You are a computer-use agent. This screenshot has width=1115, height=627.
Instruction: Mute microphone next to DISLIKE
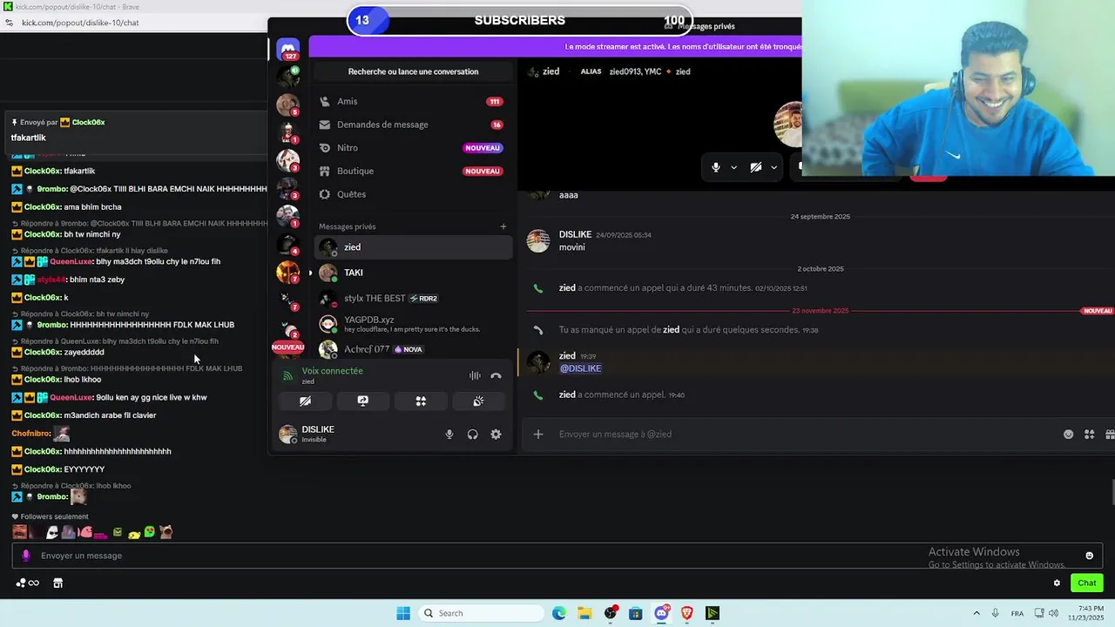449,435
